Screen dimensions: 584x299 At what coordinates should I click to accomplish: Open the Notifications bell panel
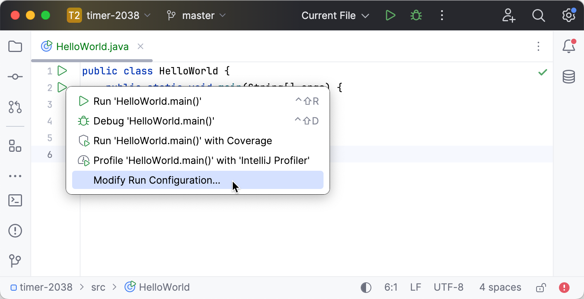pyautogui.click(x=568, y=46)
